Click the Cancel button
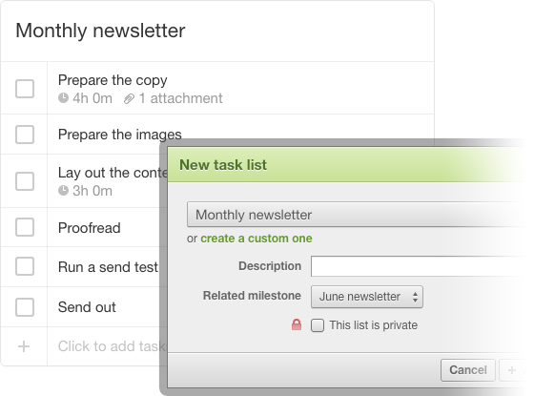 tap(467, 370)
